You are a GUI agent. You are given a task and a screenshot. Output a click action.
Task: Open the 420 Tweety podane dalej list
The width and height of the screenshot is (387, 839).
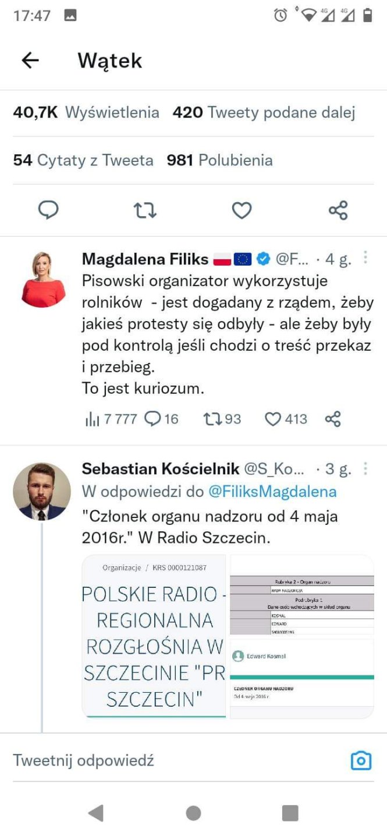(264, 112)
